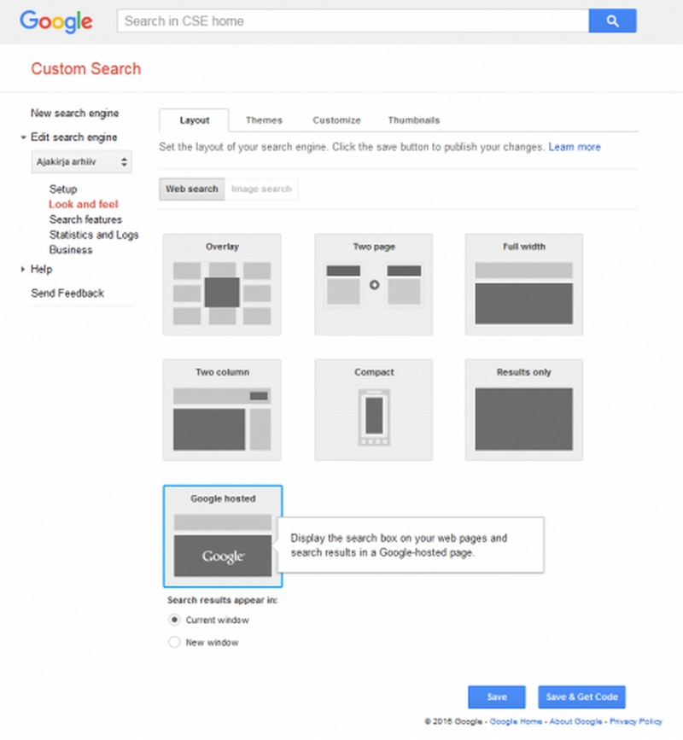The width and height of the screenshot is (683, 740).
Task: Open Business in the sidebar
Action: pyautogui.click(x=71, y=250)
